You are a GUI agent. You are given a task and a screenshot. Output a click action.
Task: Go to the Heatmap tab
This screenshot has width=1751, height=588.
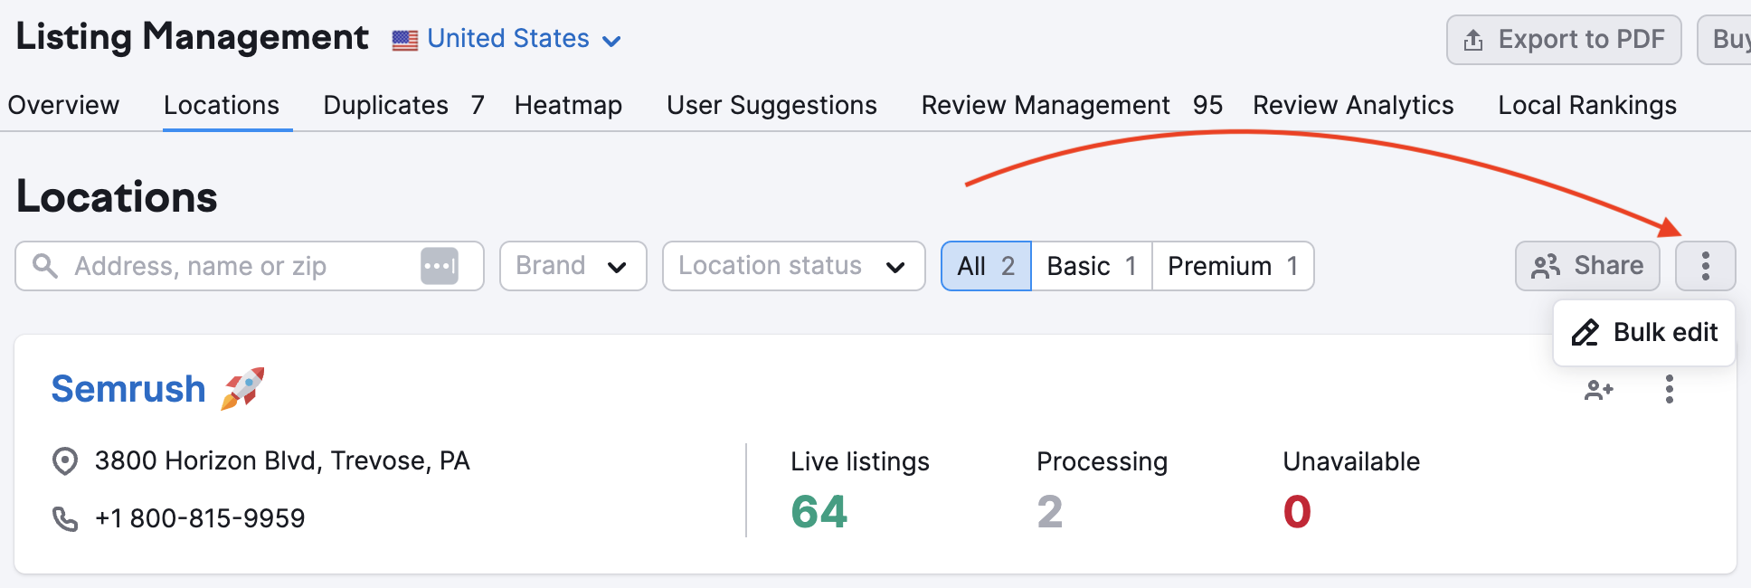point(568,105)
